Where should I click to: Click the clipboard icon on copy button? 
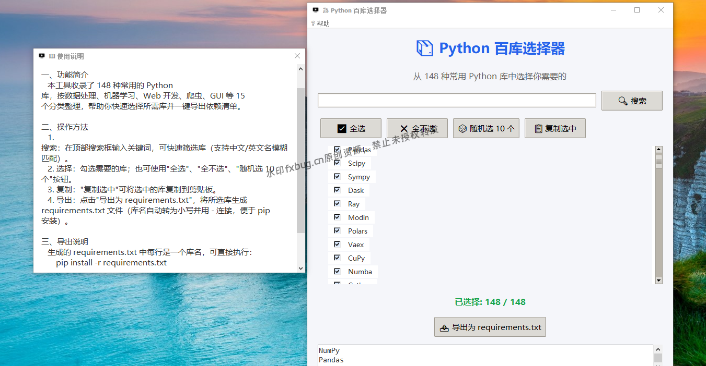click(x=539, y=129)
